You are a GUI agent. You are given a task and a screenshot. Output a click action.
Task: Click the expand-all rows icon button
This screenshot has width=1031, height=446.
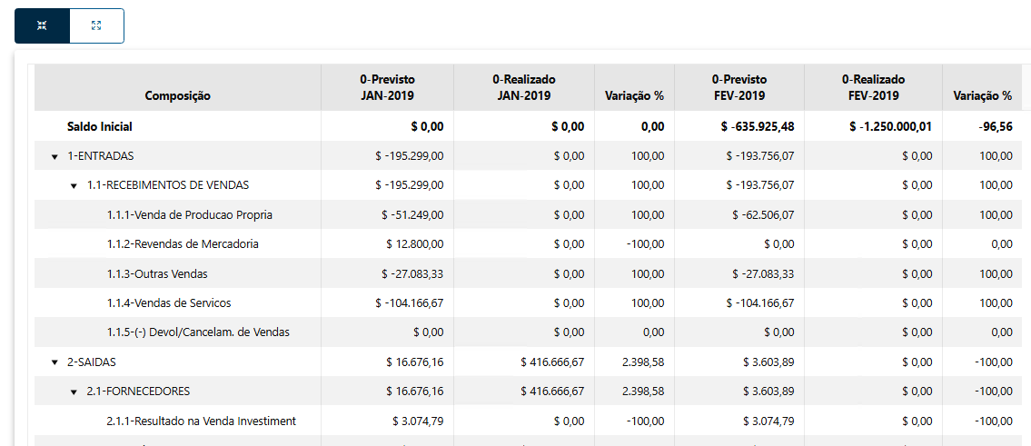coord(96,25)
